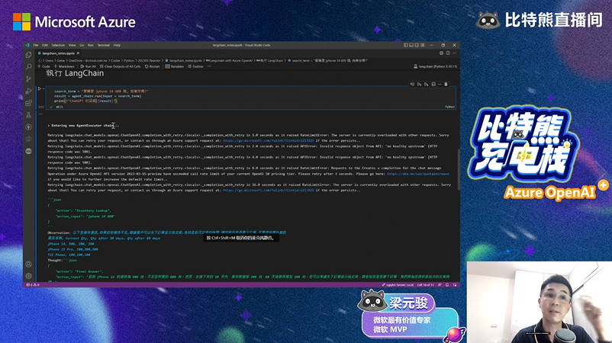Open the Accounts icon in activity bar

pos(28,264)
